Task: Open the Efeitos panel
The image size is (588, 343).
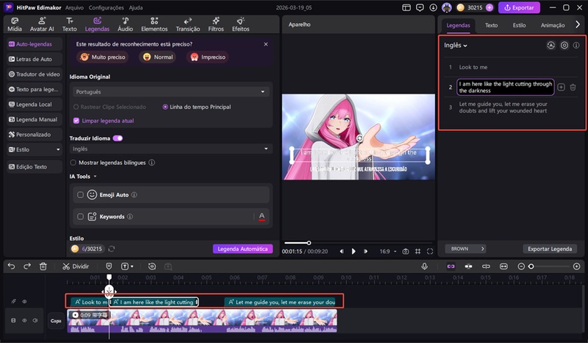Action: [x=241, y=24]
